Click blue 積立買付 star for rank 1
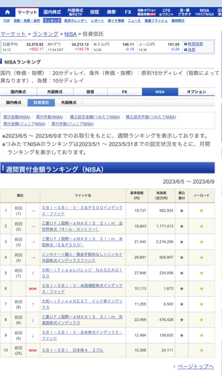Viewport: 222px width, 376px height. [182, 210]
